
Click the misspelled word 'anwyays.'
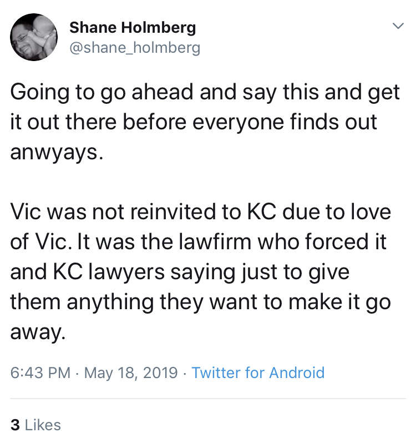pos(57,153)
